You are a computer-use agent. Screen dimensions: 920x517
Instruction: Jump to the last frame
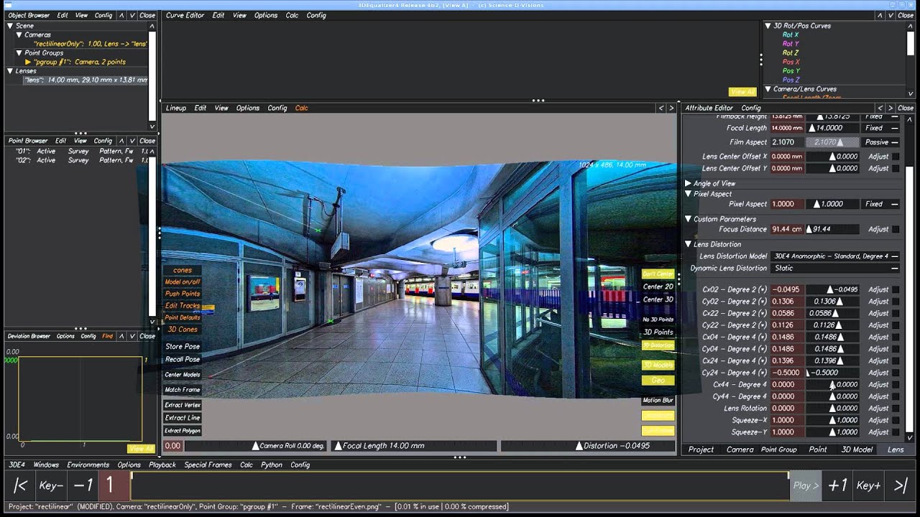pyautogui.click(x=901, y=485)
